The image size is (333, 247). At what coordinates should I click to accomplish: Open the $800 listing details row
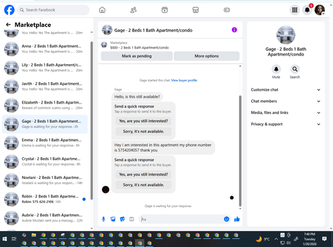coord(170,45)
